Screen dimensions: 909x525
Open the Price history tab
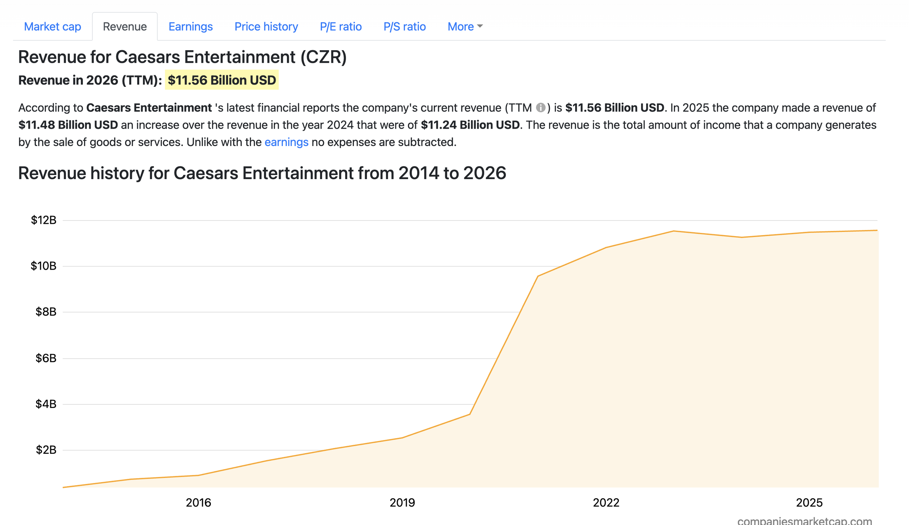[x=266, y=27]
